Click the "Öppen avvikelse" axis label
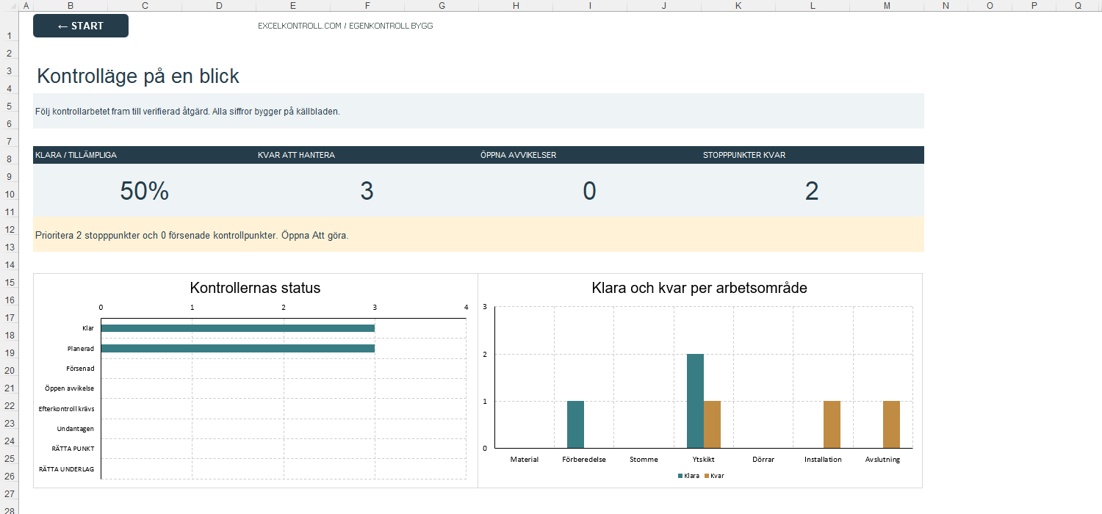 (x=69, y=388)
